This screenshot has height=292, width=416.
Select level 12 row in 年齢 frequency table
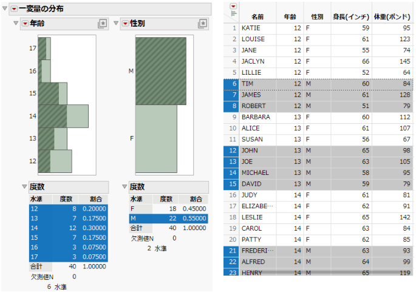pos(69,209)
